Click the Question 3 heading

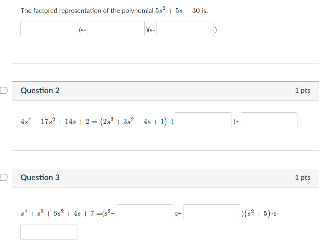coord(40,178)
